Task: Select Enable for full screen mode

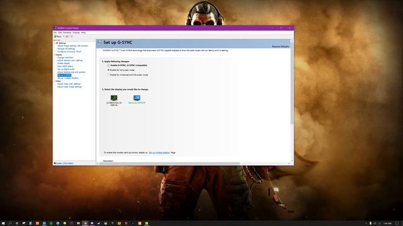Action: point(108,70)
